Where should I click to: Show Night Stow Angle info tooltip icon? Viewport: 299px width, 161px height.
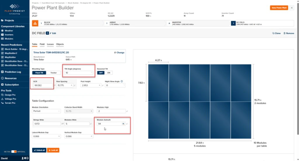point(122,81)
